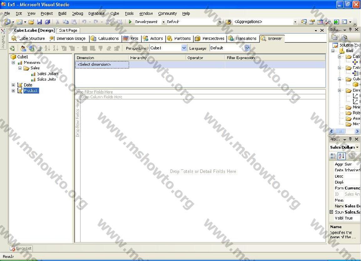The width and height of the screenshot is (361, 261).
Task: Click the Copy icon in the toolbar
Action: [66, 22]
